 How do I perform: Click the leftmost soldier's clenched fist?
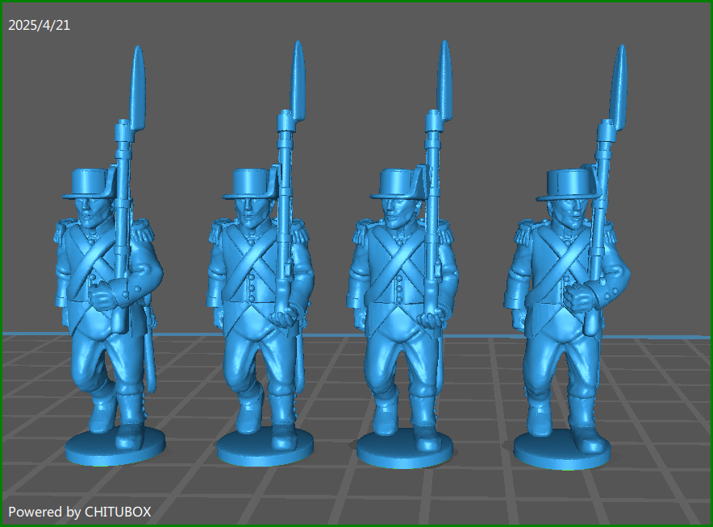(102, 298)
